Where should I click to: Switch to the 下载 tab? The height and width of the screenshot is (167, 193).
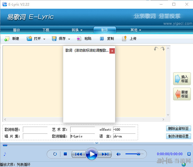[46, 30]
